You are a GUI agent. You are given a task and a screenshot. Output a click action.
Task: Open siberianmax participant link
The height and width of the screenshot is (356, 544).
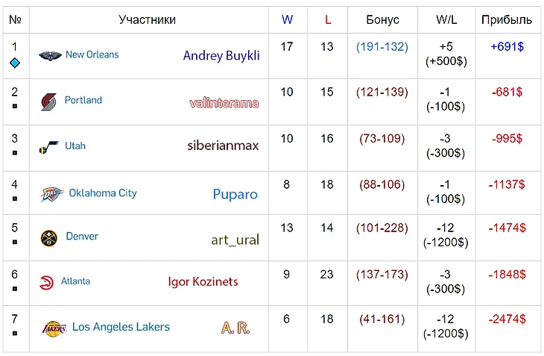223,146
